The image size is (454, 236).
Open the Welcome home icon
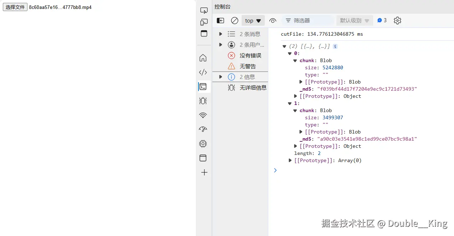tap(203, 58)
